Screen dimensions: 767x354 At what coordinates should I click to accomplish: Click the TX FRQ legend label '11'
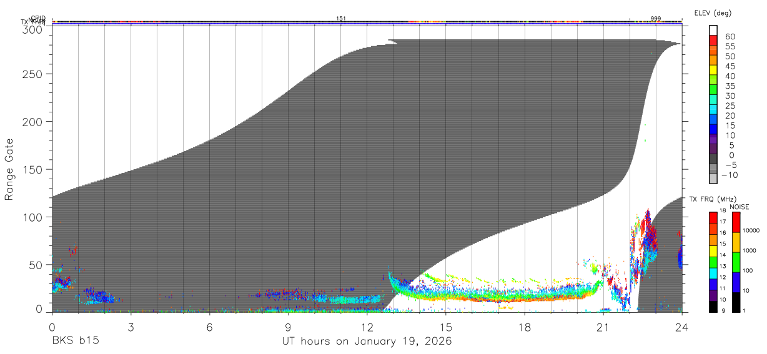pos(723,288)
